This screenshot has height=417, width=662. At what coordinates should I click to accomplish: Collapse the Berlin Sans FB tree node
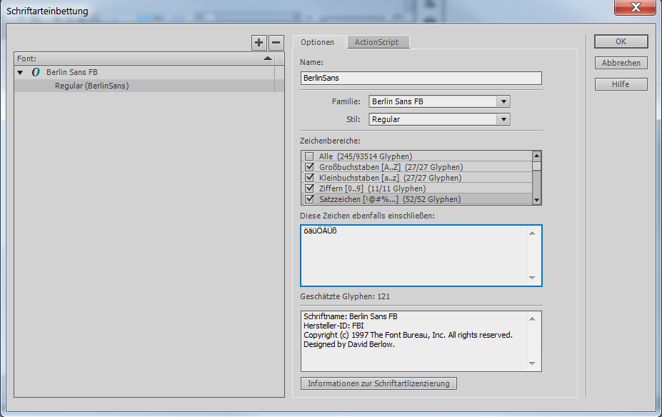tap(20, 73)
